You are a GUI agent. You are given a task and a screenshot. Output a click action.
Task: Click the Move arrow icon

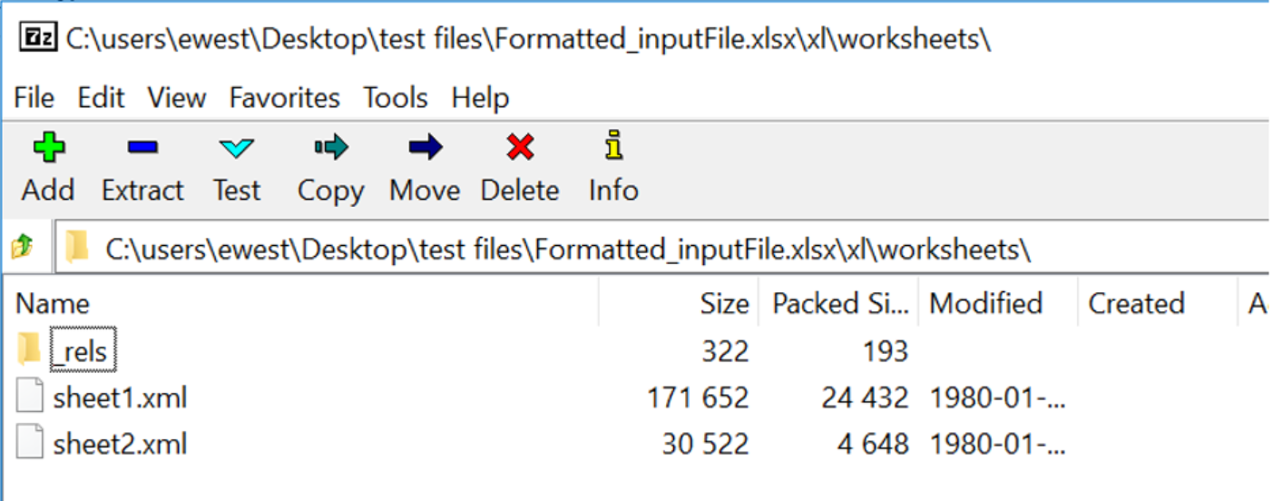point(424,148)
